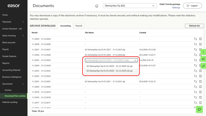Open details icon for 1.1.2019 - 31.12.2019
Screen dimensions: 206x116
click(x=200, y=92)
